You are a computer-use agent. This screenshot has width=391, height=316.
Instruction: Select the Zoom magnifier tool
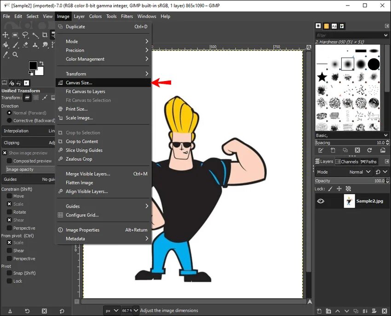15,54
